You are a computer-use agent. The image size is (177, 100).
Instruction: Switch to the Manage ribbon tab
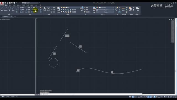click(28, 5)
